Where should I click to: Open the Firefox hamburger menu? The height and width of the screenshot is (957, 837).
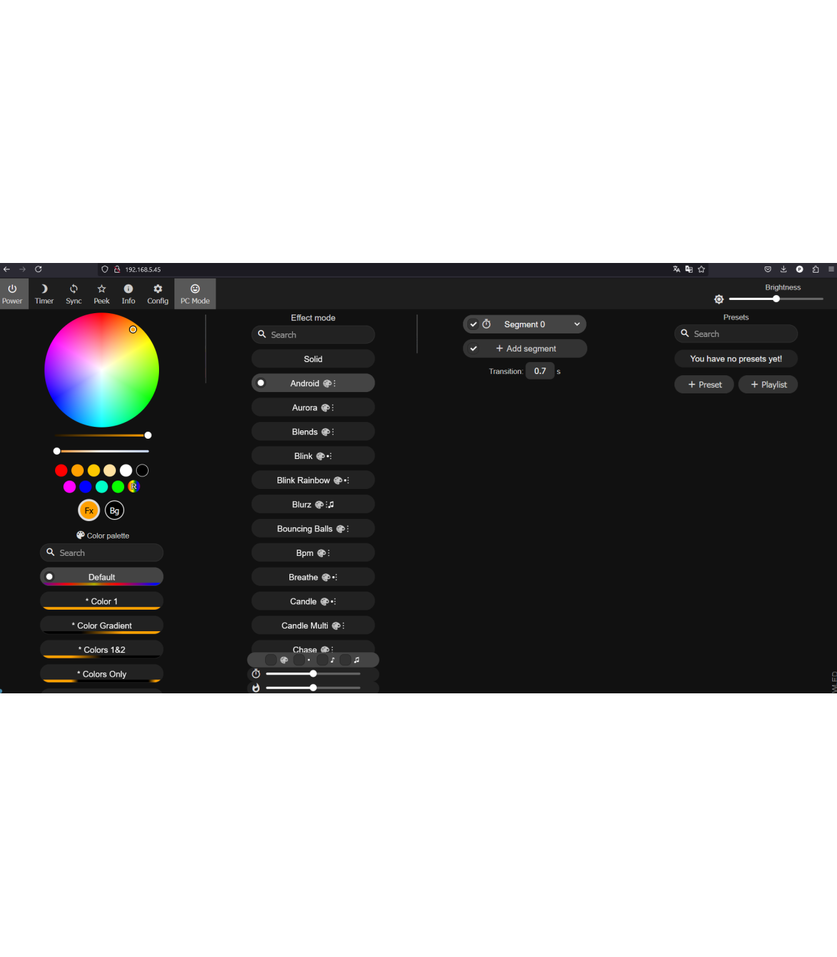point(831,269)
